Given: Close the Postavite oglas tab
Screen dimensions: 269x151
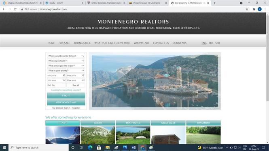Looking at the screenshot, I should [x=166, y=3].
